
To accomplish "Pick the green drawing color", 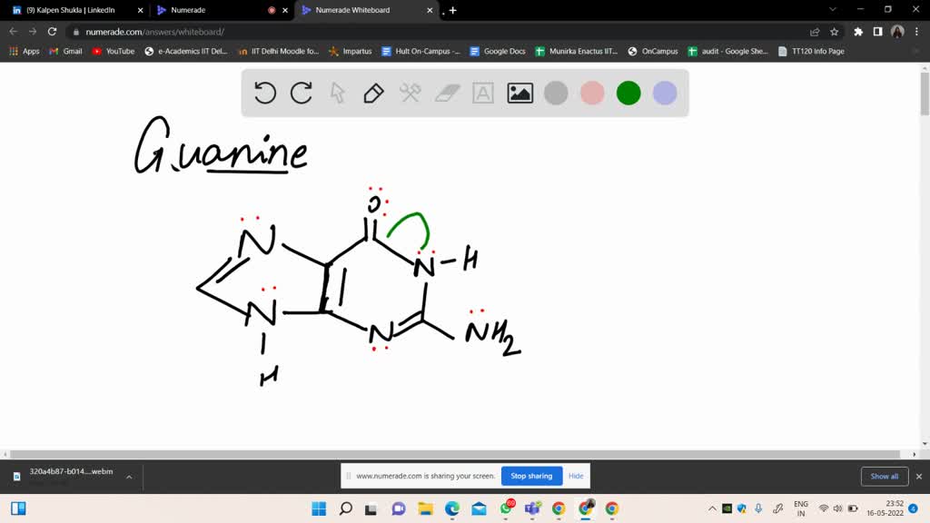I will coord(628,93).
